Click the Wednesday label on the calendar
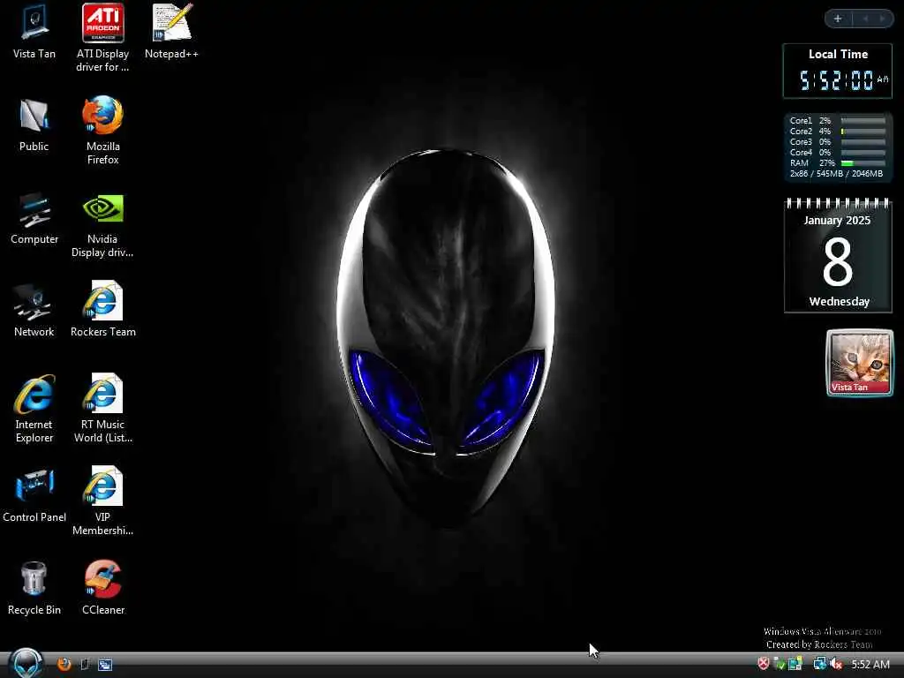The height and width of the screenshot is (678, 904). (839, 302)
